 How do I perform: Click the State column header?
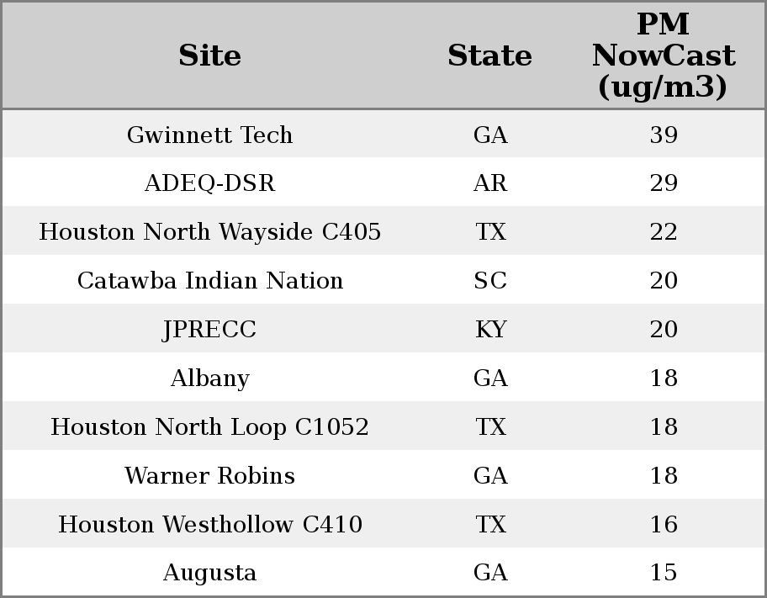489,56
